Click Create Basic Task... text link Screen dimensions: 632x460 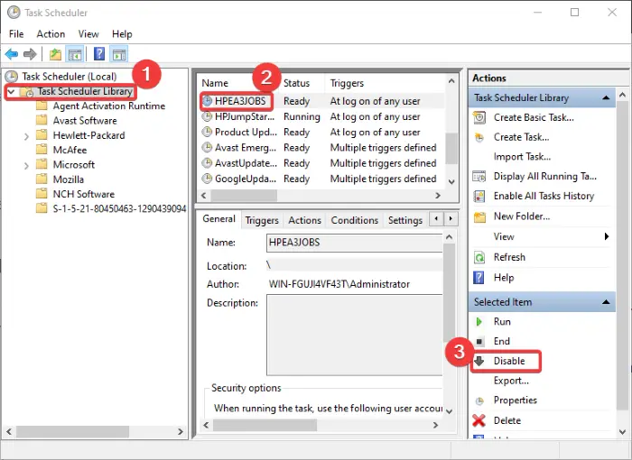(534, 117)
